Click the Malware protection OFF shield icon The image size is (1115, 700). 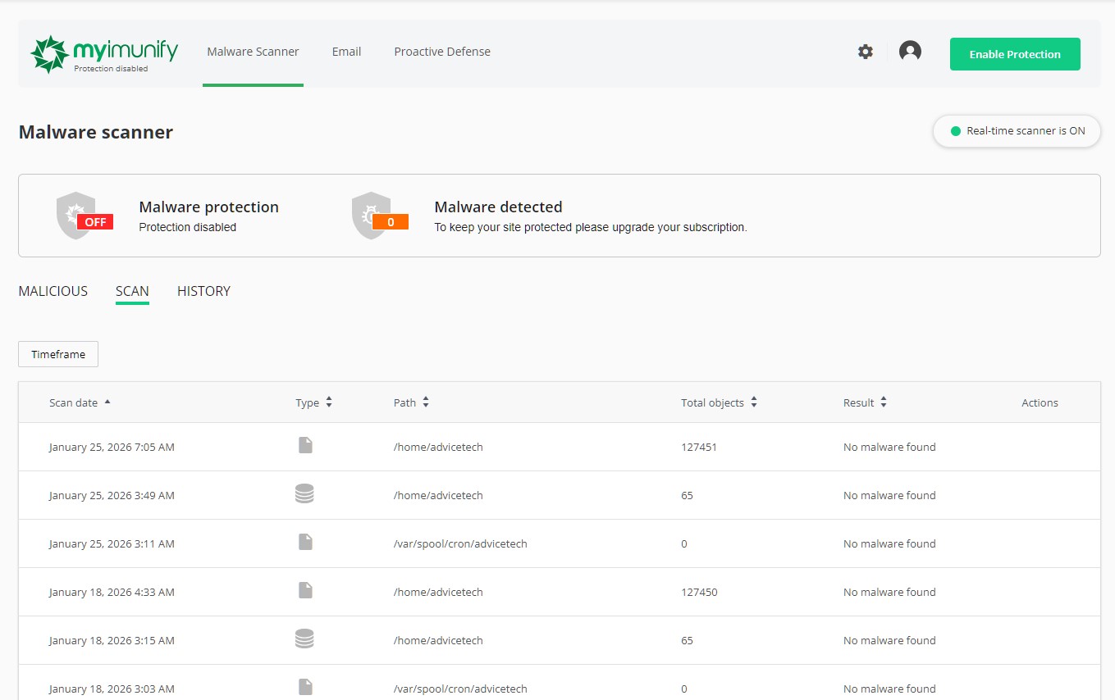click(x=78, y=216)
